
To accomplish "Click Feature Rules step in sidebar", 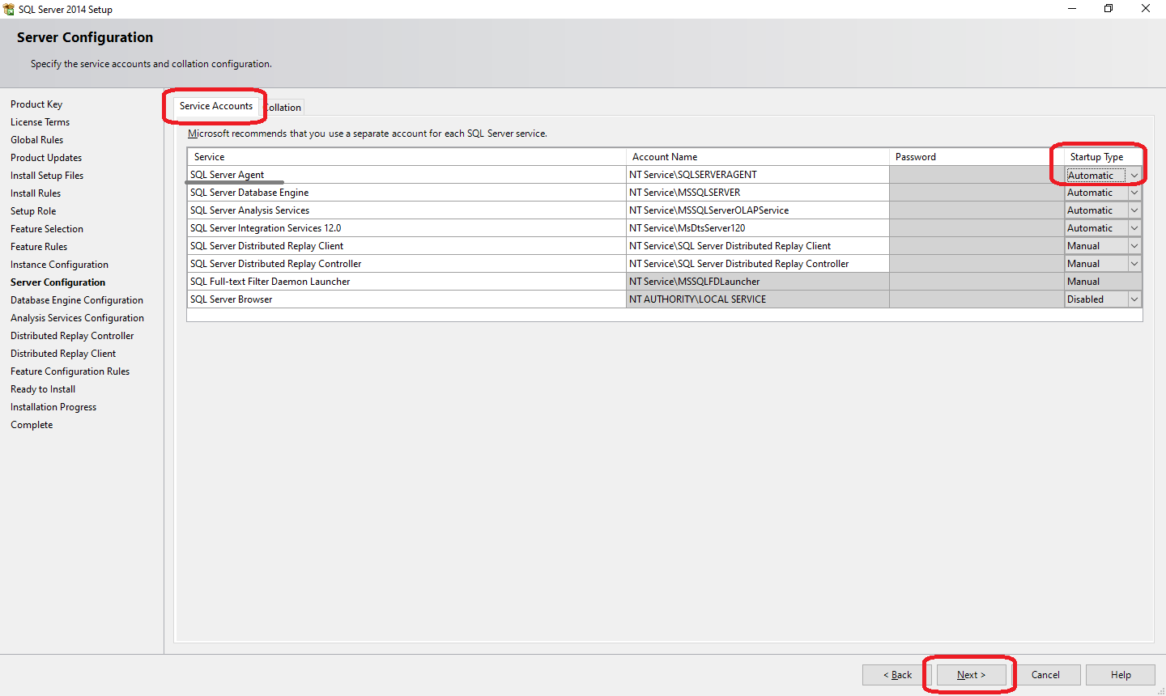I will [x=39, y=247].
